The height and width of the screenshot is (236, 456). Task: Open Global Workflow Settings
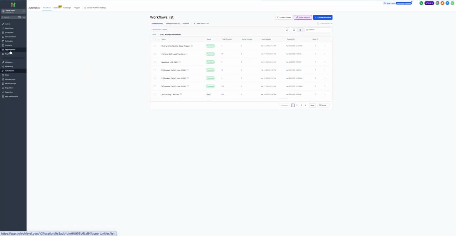95,8
